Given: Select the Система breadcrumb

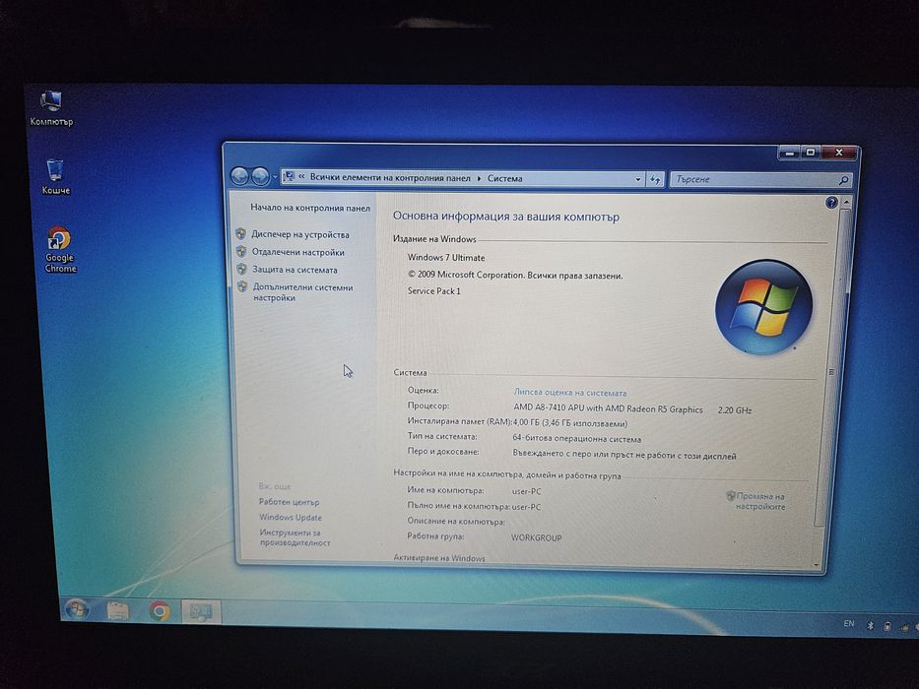Looking at the screenshot, I should pyautogui.click(x=504, y=179).
